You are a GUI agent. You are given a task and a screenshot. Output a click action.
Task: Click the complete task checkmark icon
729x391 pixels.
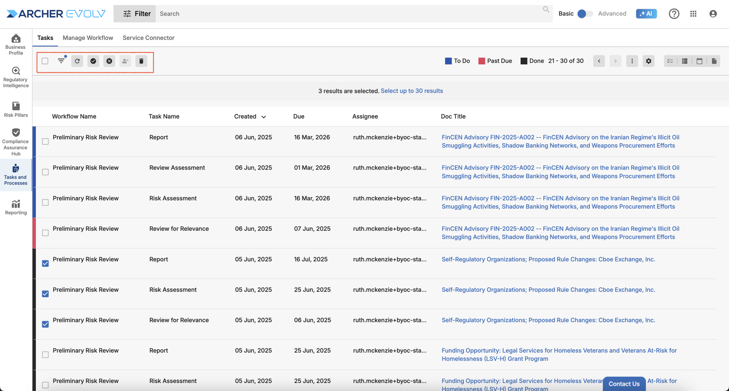click(93, 61)
